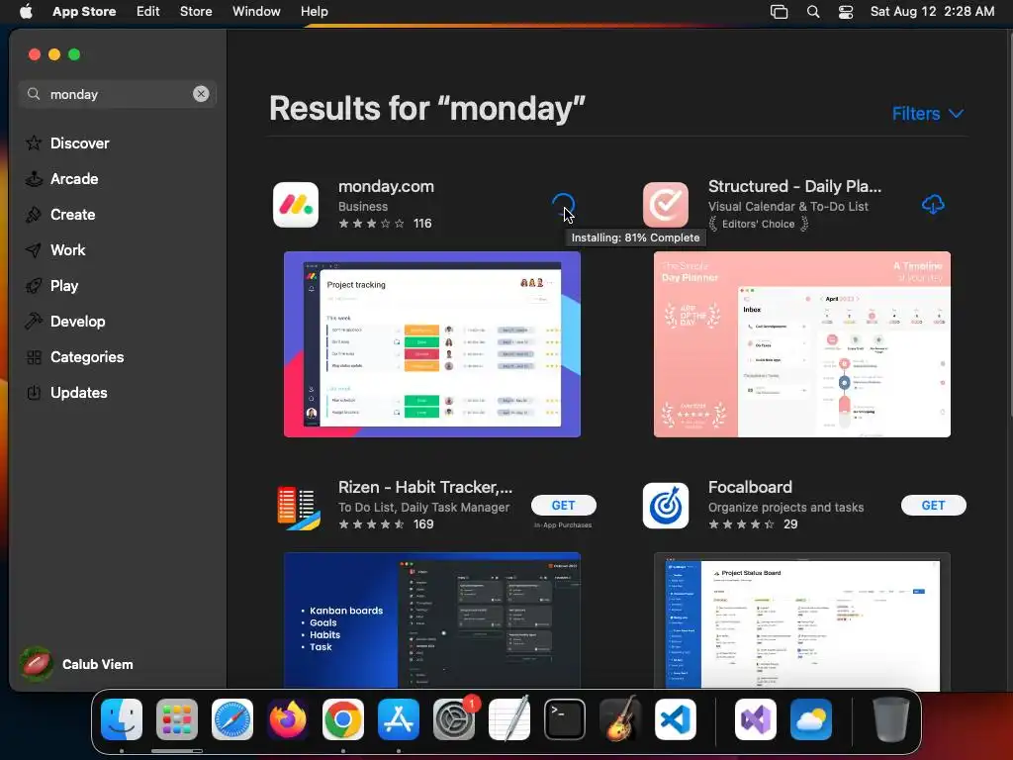The height and width of the screenshot is (760, 1013).
Task: Open the Apple menu
Action: (x=26, y=12)
